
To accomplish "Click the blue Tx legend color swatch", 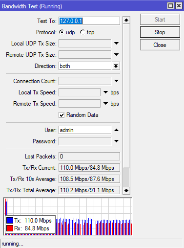I will 10,221.
